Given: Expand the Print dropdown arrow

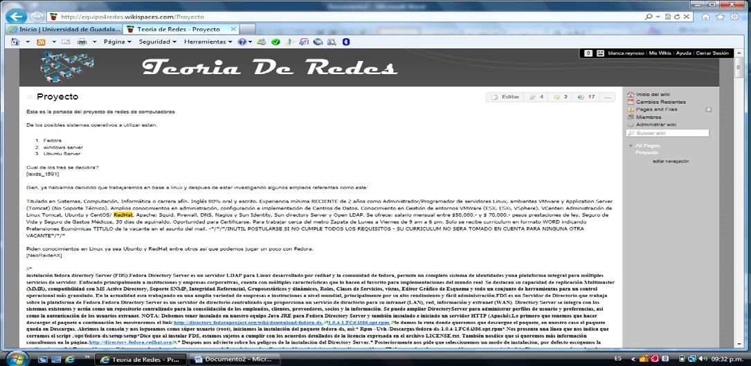Looking at the screenshot, I should click(x=94, y=42).
